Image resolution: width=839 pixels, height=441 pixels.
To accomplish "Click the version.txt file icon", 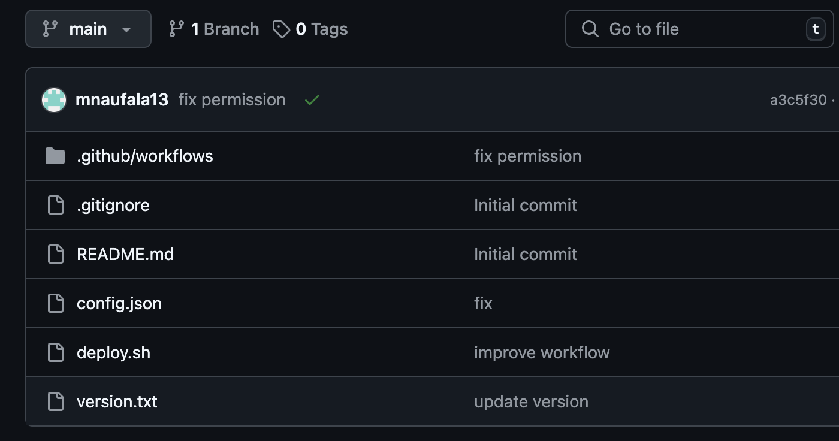I will (56, 402).
